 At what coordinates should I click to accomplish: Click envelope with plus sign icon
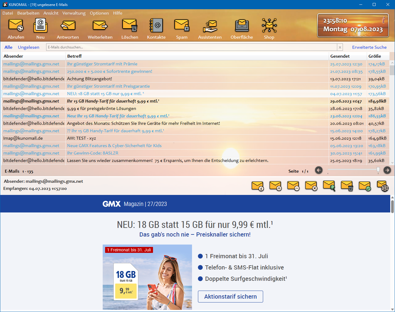275,186
